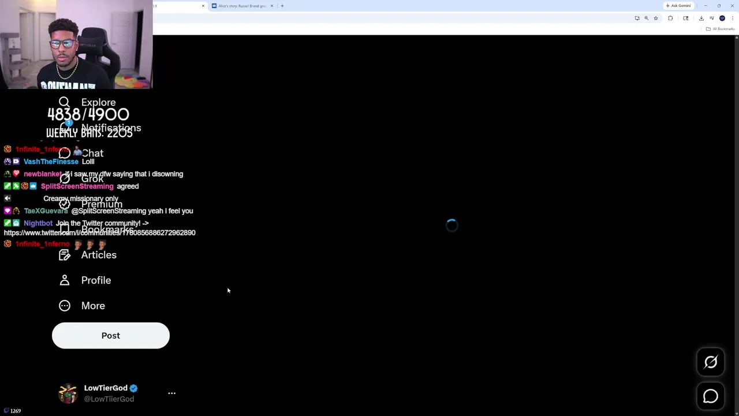
Task: Click the three-dots beside @LowTiierGod
Action: pos(171,393)
